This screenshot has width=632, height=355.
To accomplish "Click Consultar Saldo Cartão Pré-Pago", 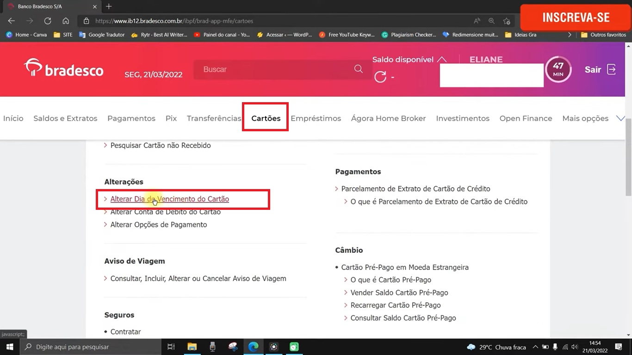I will pyautogui.click(x=403, y=318).
